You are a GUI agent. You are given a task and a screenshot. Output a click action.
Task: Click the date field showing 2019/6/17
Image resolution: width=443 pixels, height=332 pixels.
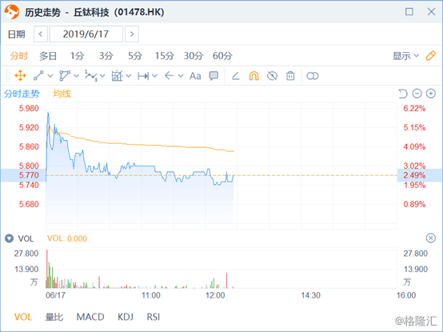click(x=86, y=34)
